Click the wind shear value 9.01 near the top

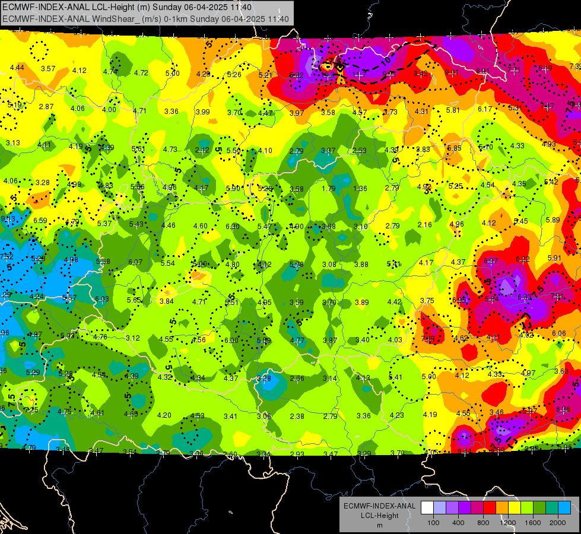click(452, 72)
